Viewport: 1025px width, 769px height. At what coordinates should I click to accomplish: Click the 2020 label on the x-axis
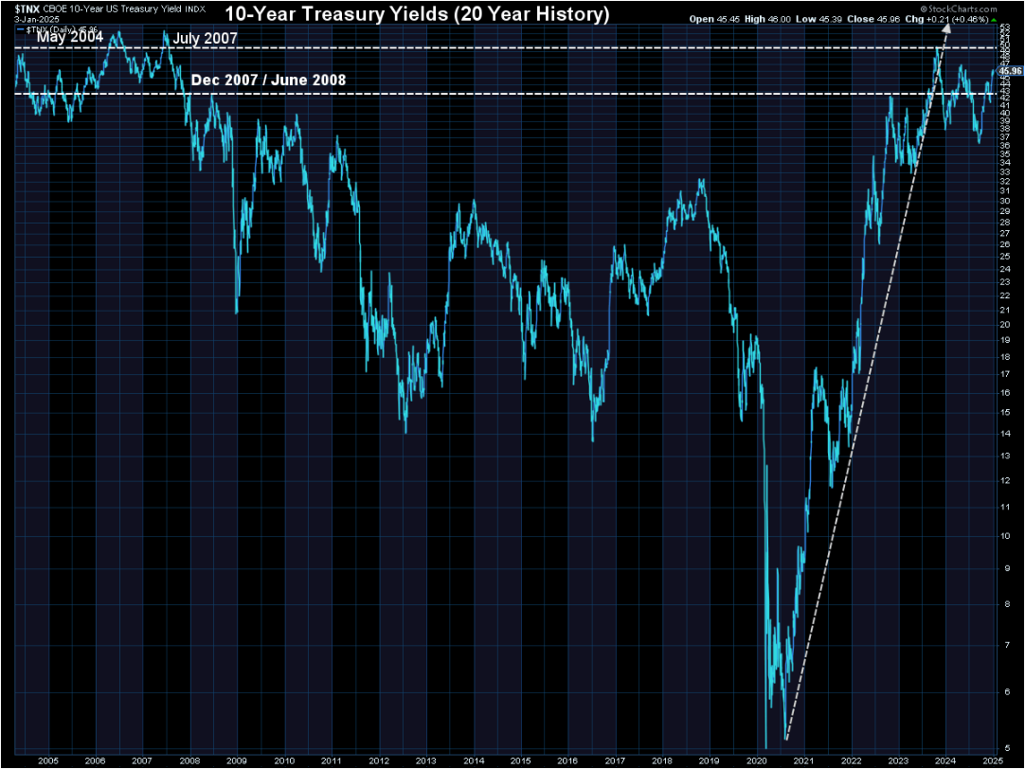pos(757,760)
